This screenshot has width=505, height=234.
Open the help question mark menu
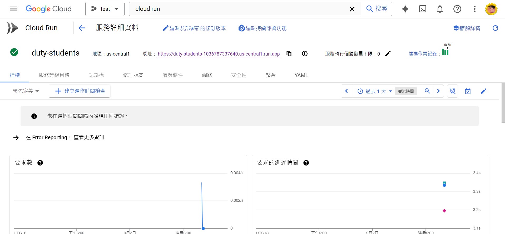pyautogui.click(x=457, y=9)
